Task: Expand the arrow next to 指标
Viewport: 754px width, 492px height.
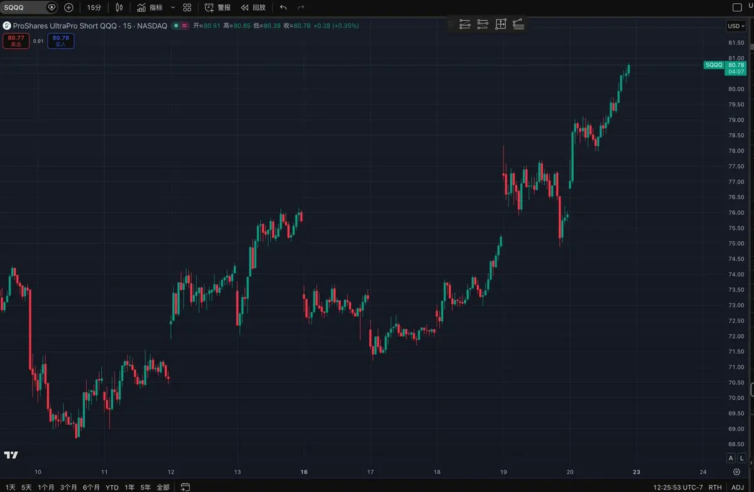Action: coord(173,8)
